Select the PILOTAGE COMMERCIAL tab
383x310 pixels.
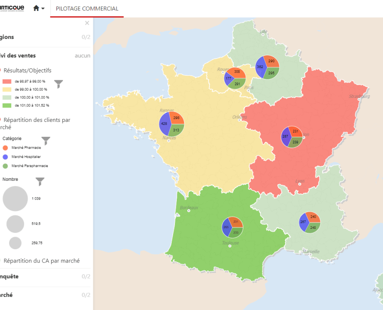click(x=87, y=9)
